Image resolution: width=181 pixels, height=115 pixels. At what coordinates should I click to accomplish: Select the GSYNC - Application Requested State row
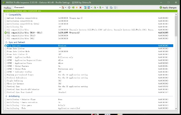point(89,60)
